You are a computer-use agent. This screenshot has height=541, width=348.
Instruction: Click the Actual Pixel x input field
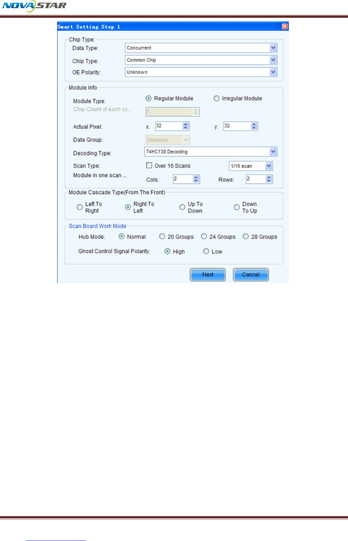(169, 126)
